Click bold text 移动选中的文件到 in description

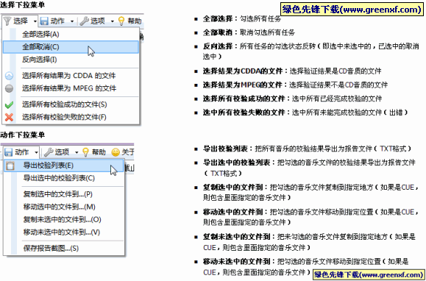coord(232,213)
